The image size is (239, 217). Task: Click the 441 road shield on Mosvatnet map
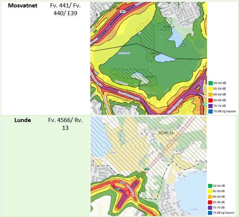click(x=122, y=12)
